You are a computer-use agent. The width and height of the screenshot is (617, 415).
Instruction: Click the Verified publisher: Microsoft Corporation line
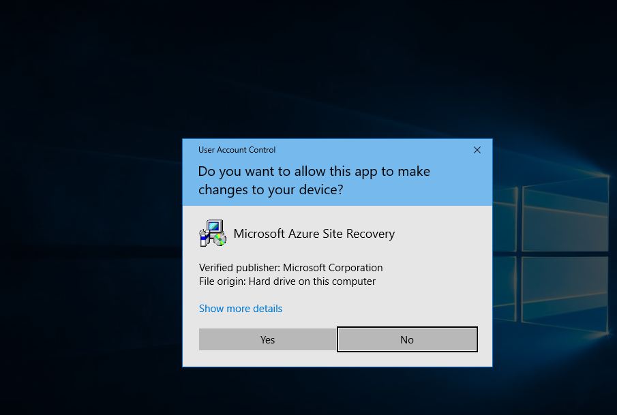[x=291, y=268]
